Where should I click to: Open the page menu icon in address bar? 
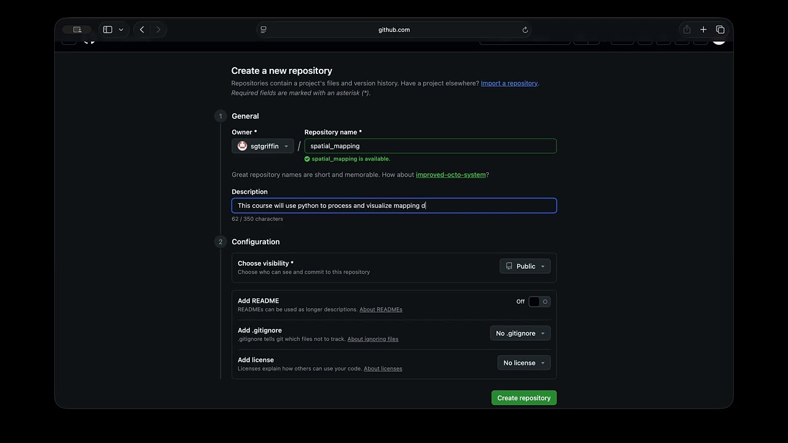click(x=263, y=30)
